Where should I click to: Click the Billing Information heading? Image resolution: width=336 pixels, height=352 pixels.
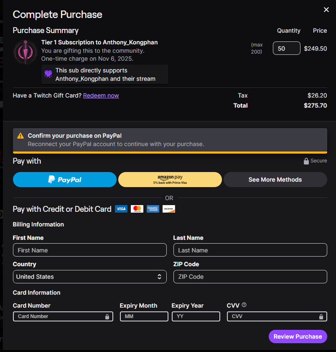pyautogui.click(x=38, y=224)
